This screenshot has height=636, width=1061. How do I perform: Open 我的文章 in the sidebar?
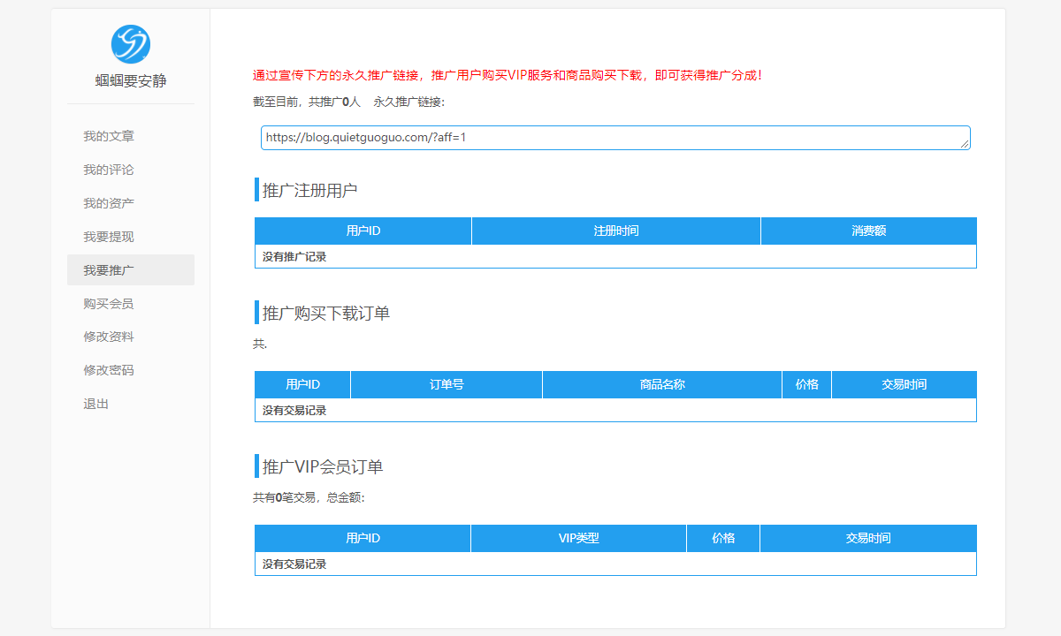[109, 136]
